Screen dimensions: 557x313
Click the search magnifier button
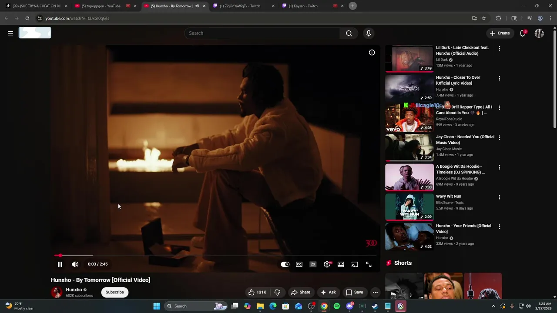click(x=349, y=33)
